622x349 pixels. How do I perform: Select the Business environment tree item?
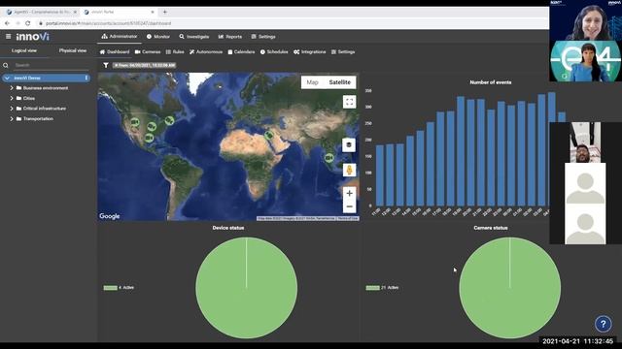point(46,88)
